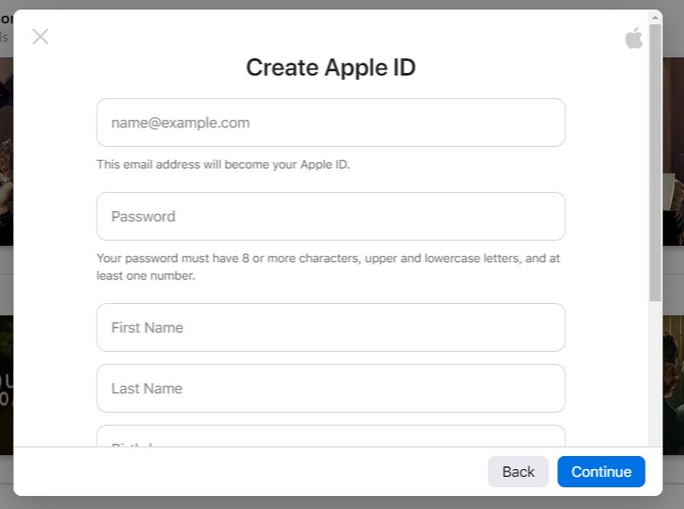Click the Apple logo icon
The height and width of the screenshot is (509, 684).
tap(634, 37)
